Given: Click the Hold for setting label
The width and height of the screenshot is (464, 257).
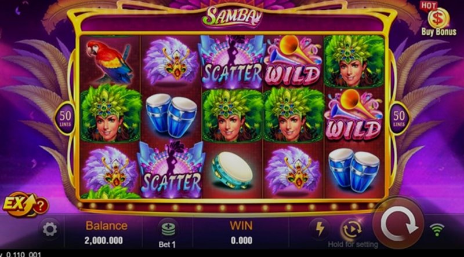Looking at the screenshot, I should (x=353, y=245).
